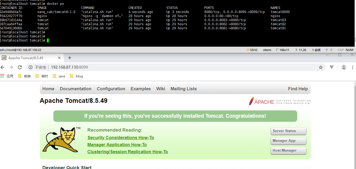This screenshot has width=356, height=169.
Task: Select the Apache Tomcat/8.5.49 tab
Action: point(32,58)
